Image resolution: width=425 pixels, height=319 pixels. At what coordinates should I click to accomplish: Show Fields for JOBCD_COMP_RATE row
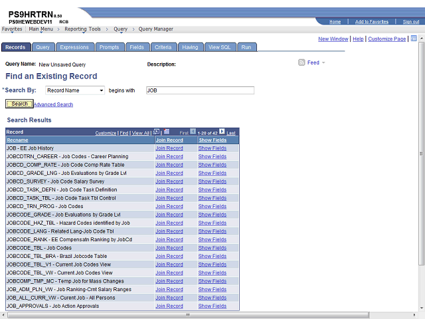(x=212, y=165)
